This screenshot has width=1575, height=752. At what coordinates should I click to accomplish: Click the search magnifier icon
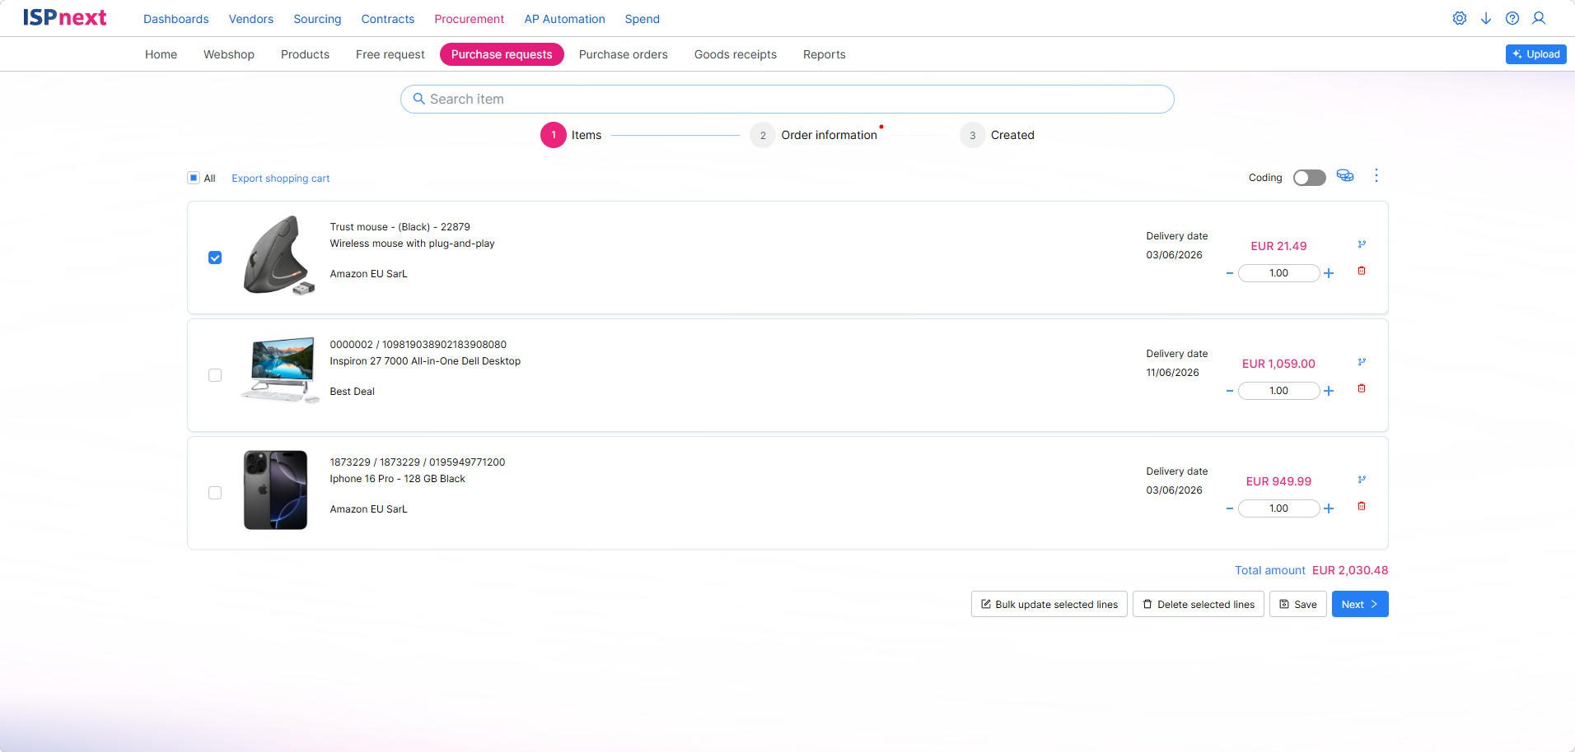[x=418, y=99]
